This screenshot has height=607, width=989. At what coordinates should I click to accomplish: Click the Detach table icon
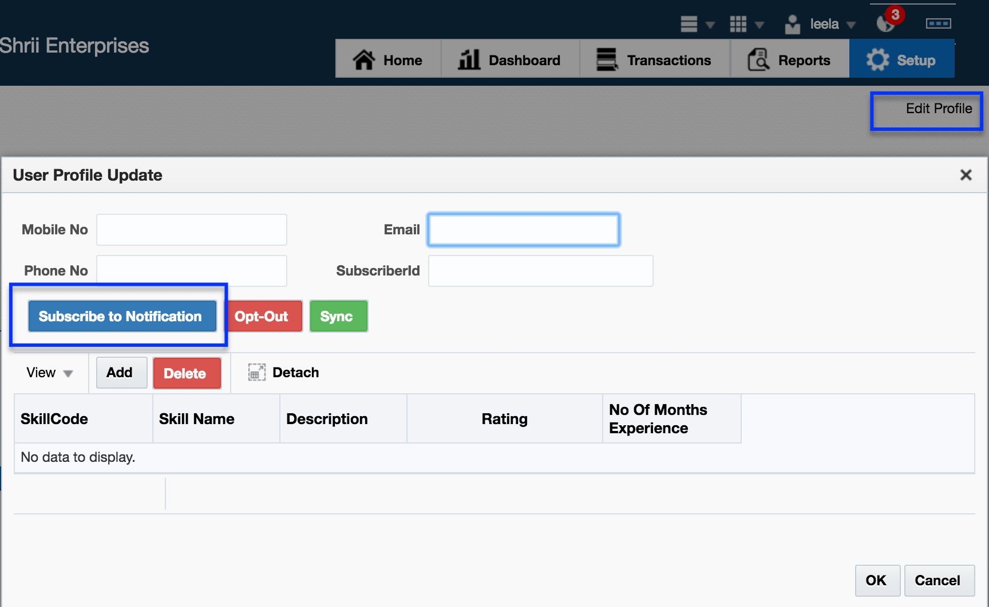(x=256, y=373)
